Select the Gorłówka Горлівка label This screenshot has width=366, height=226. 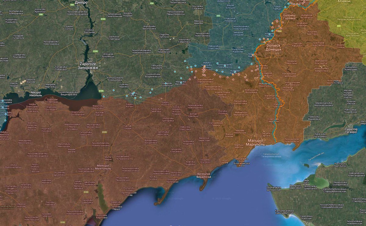289,17
